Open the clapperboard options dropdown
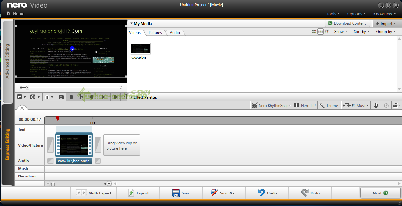Screen dimensions: 402x206 [x=397, y=105]
